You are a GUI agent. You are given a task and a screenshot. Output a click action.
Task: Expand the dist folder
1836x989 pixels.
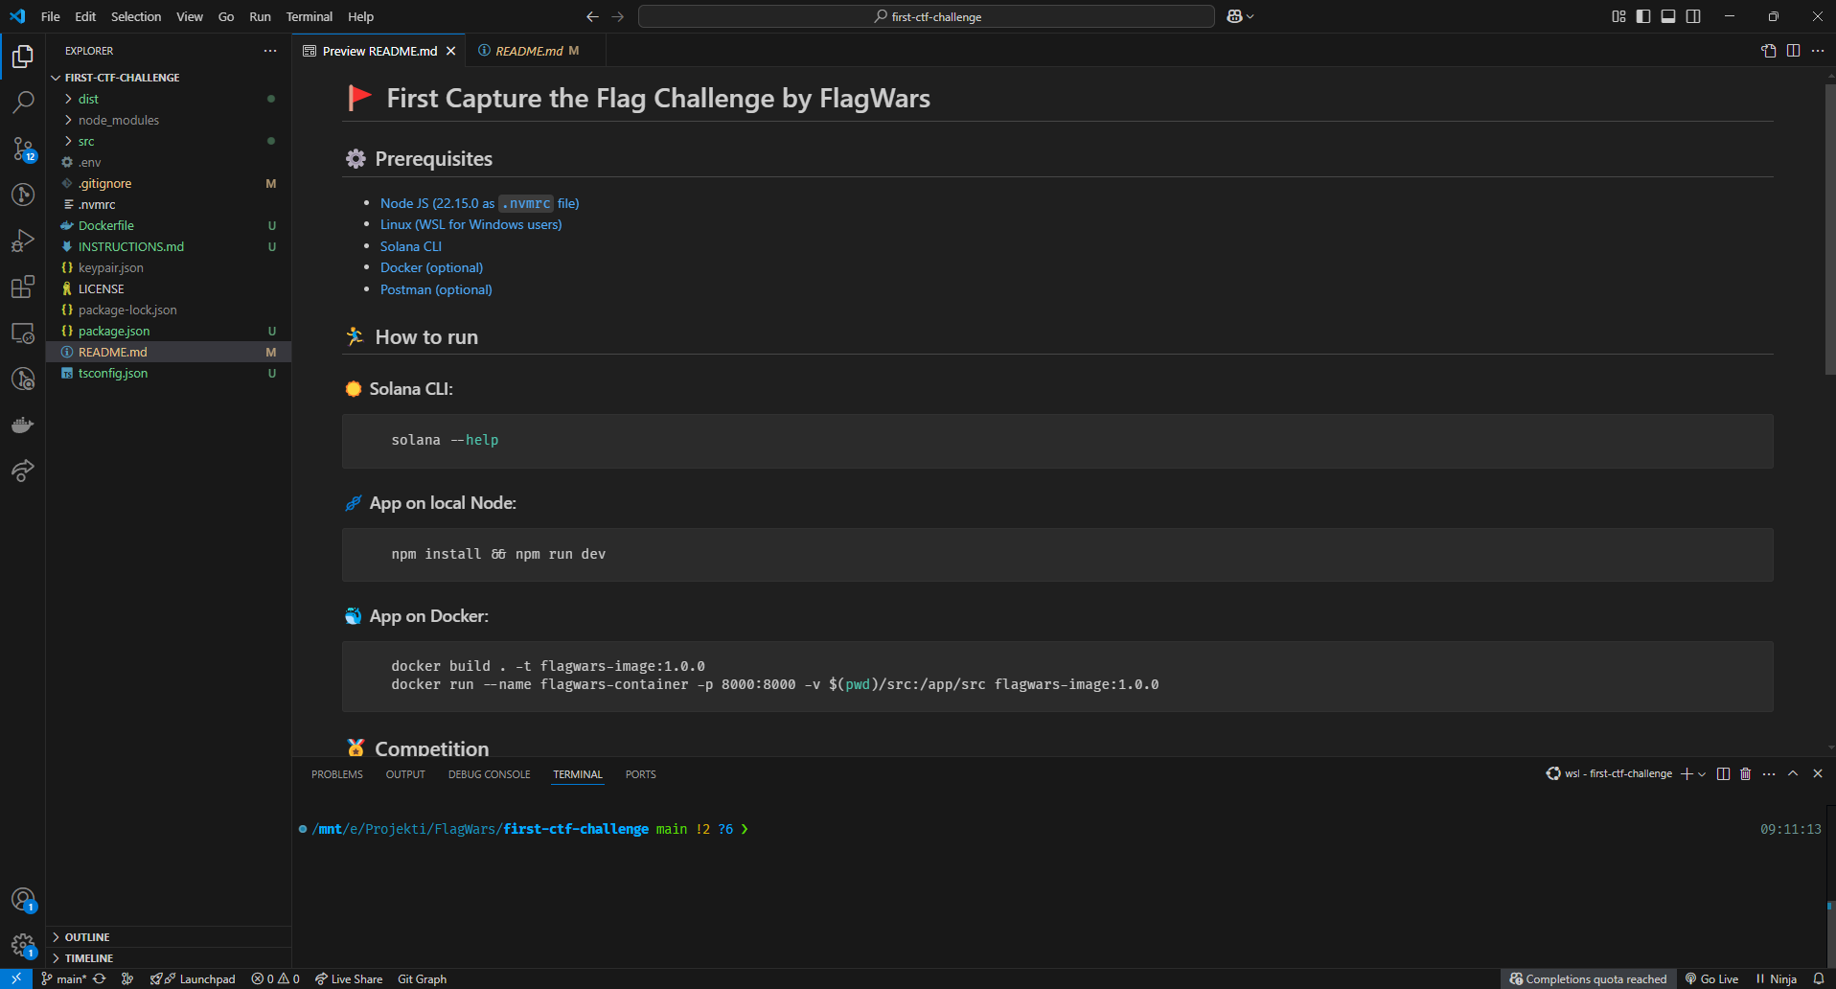[x=169, y=99]
